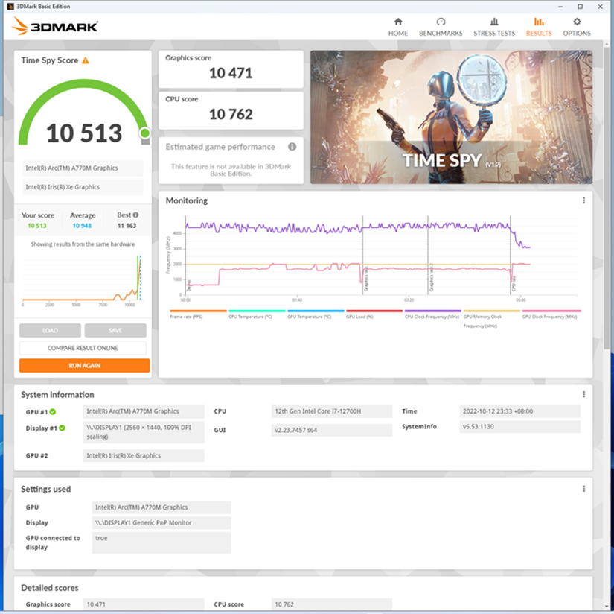The image size is (614, 614).
Task: Click the CPU Clock Frequency legend swatch
Action: tap(433, 311)
